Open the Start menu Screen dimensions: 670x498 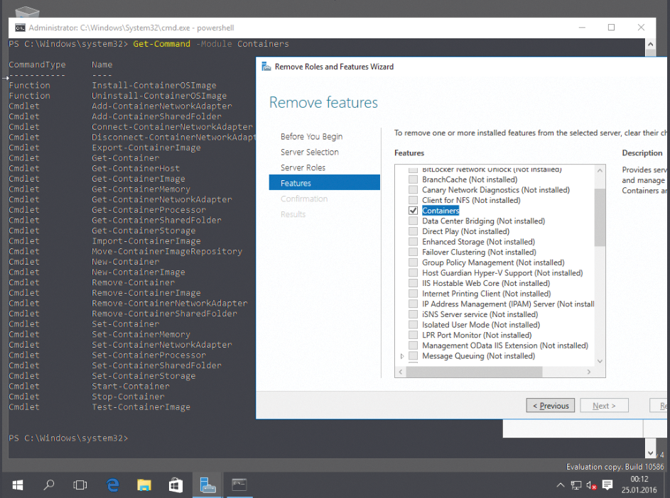pos(17,485)
